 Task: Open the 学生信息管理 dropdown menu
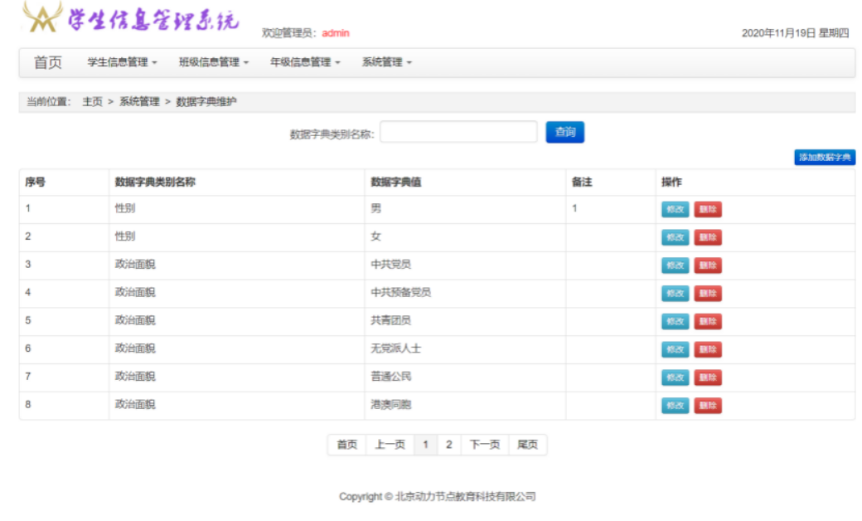(x=122, y=62)
